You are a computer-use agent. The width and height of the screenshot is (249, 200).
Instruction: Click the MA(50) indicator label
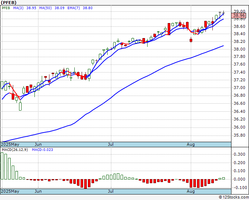(45, 8)
